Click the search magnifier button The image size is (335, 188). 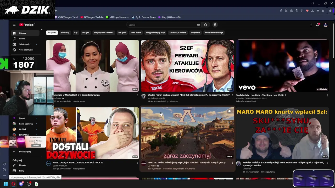coord(206,25)
